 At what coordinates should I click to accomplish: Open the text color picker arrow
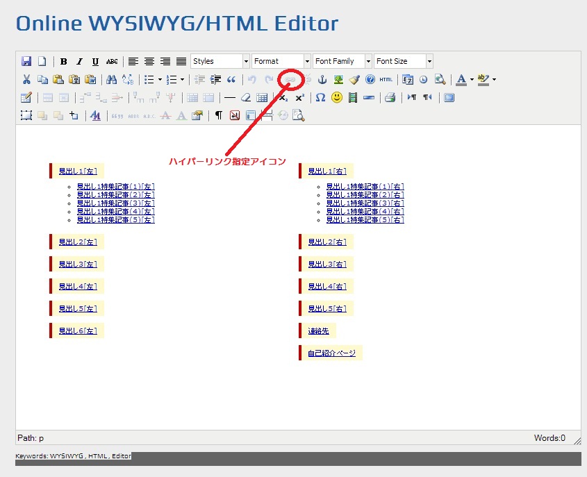pos(472,79)
